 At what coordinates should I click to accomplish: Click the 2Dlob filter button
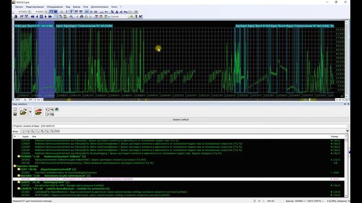coord(57,131)
